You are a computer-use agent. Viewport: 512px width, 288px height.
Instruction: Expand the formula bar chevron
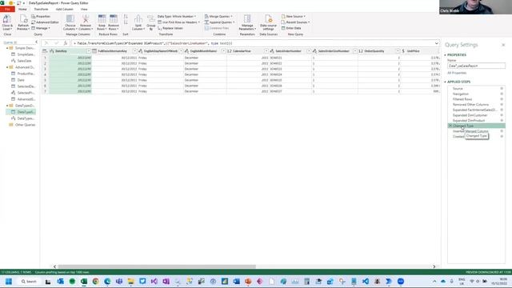tap(437, 43)
